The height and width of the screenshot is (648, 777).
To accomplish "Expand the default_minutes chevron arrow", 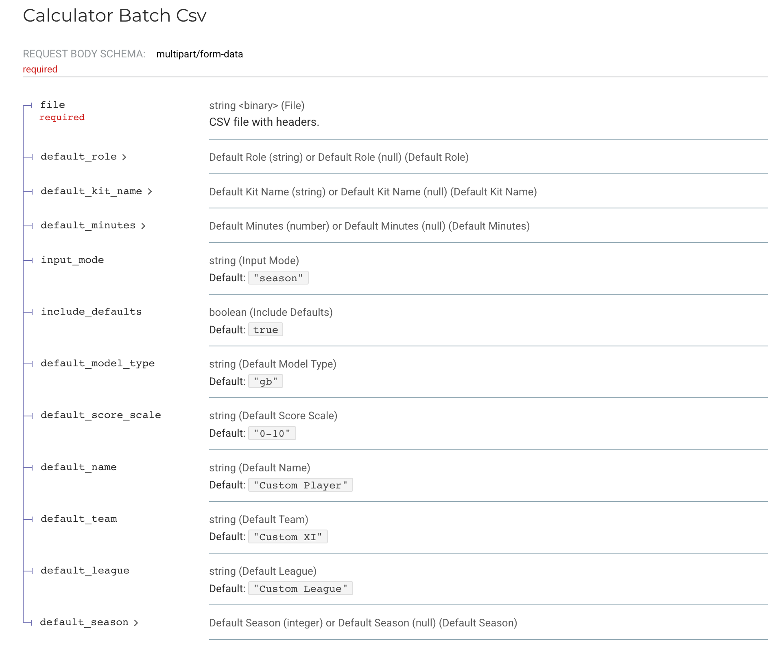I will pyautogui.click(x=143, y=226).
